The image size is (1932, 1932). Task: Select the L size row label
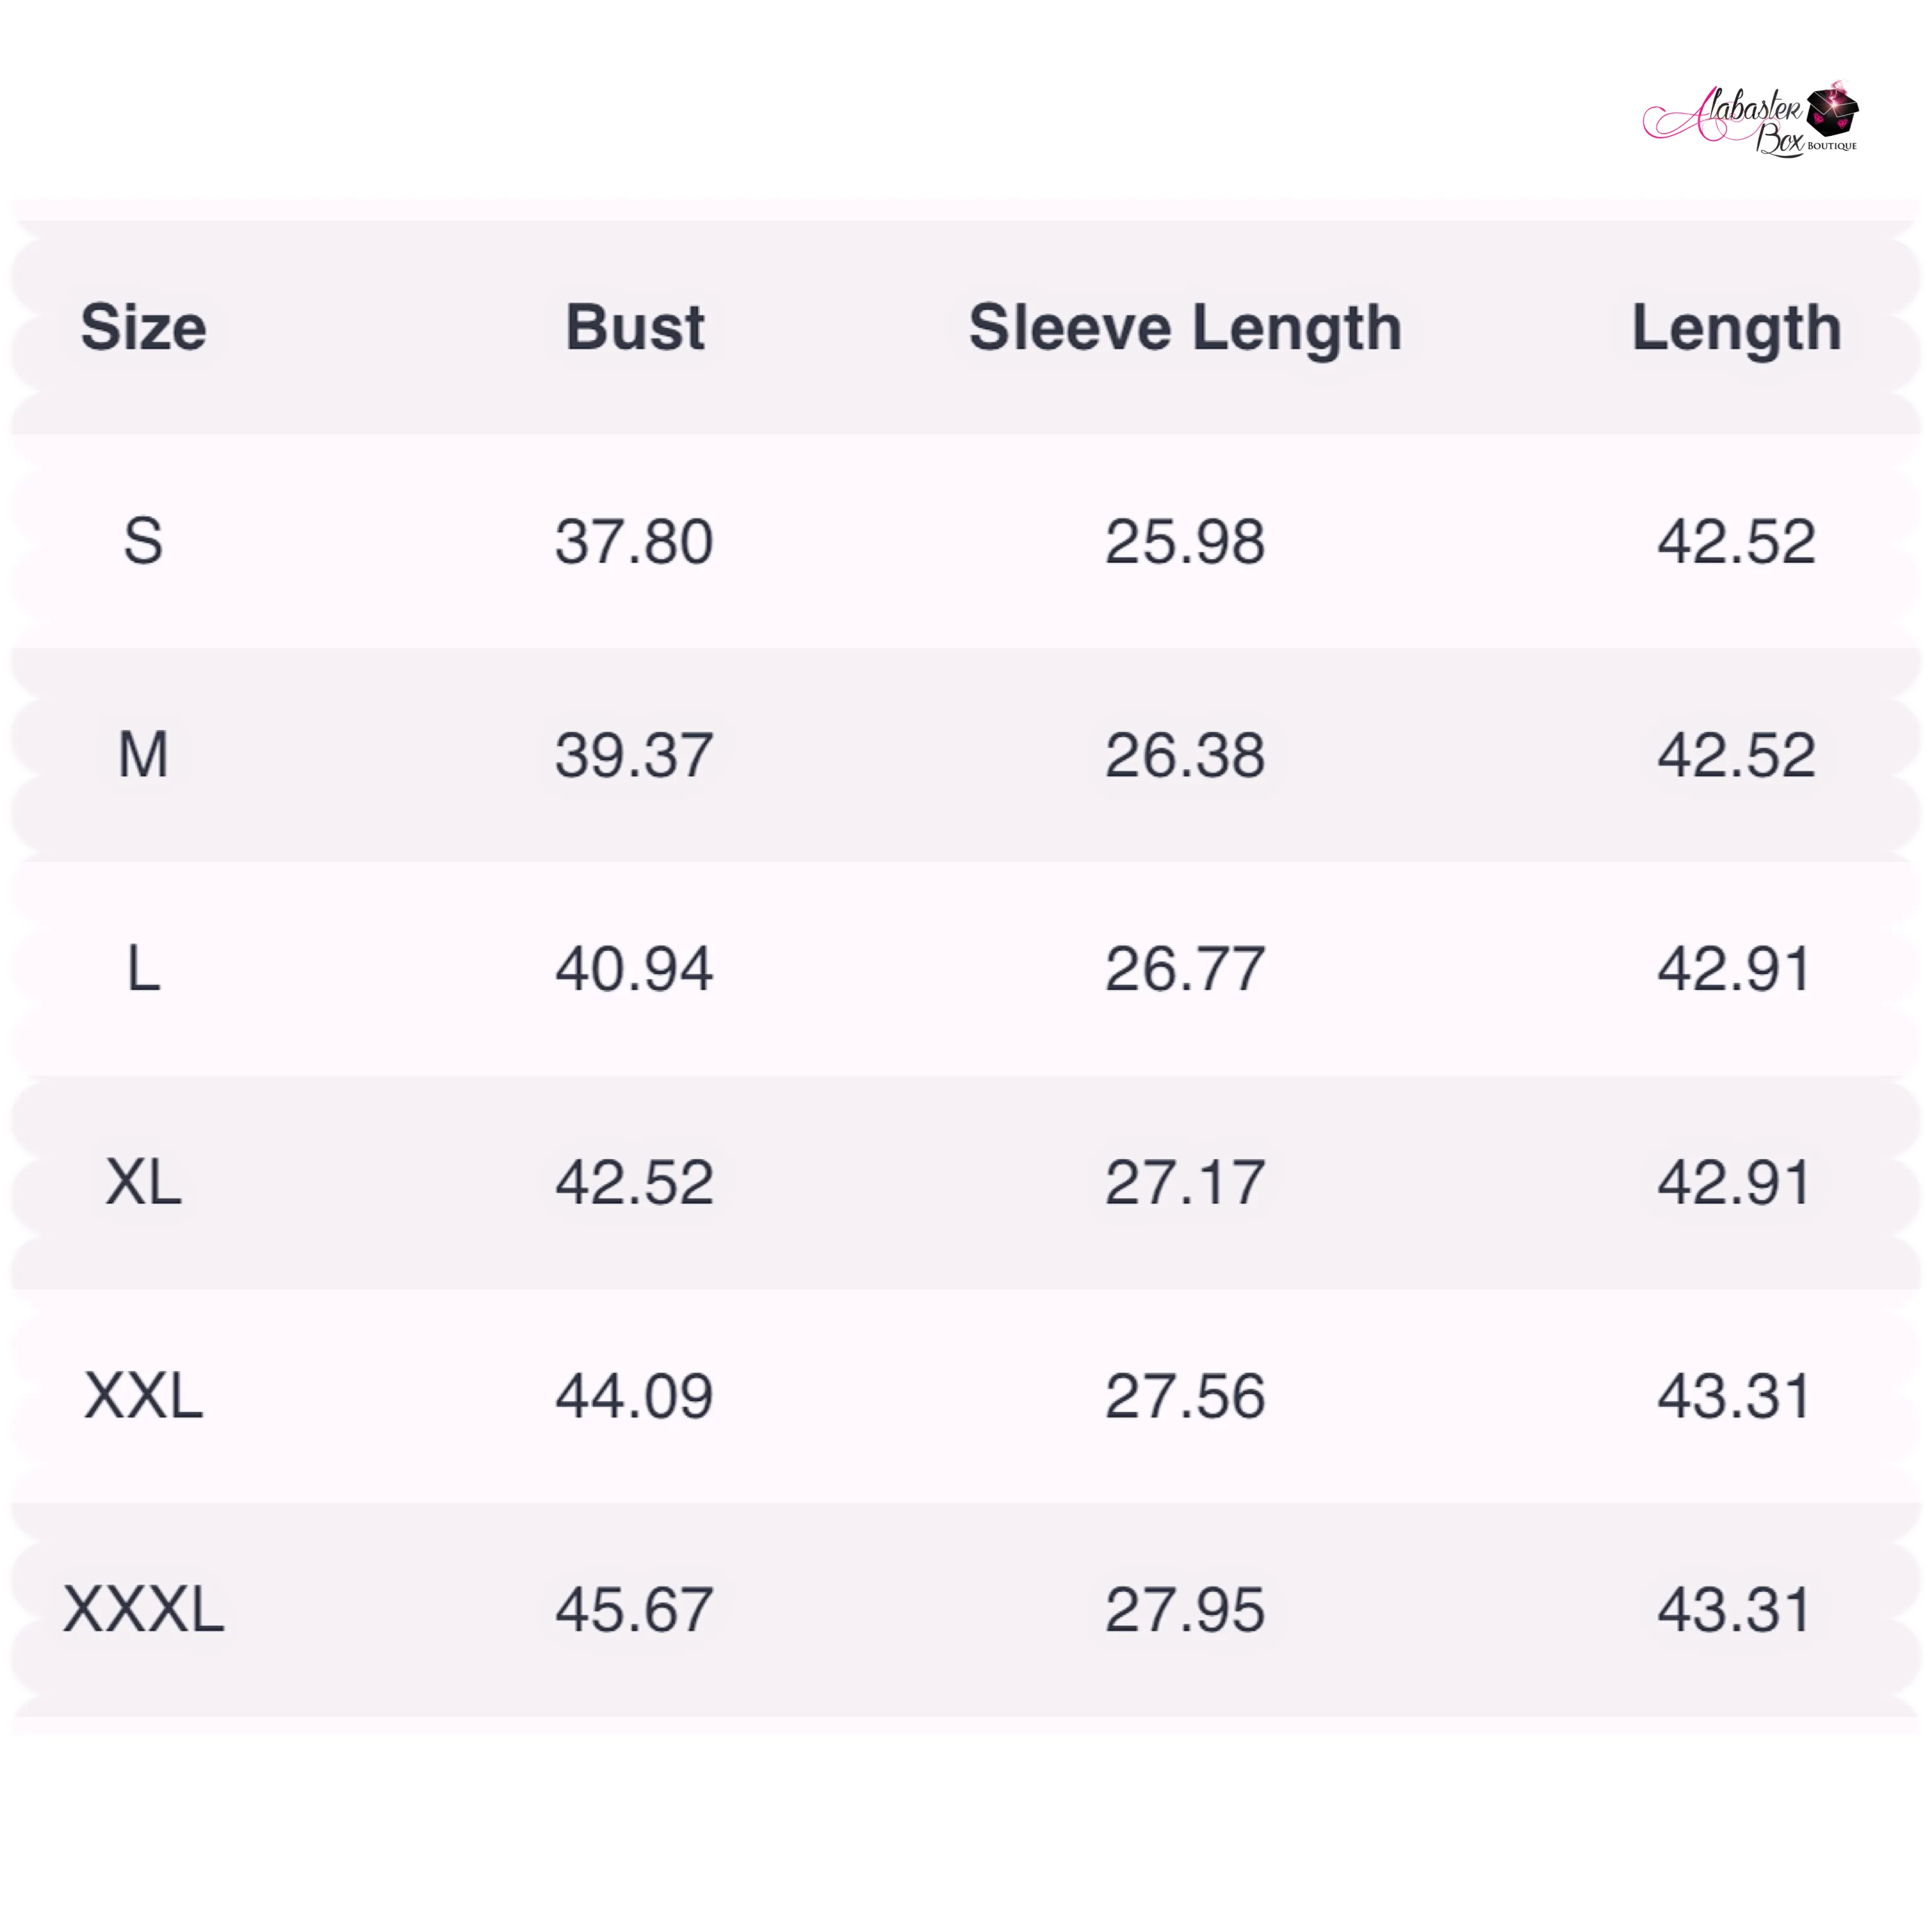143,969
